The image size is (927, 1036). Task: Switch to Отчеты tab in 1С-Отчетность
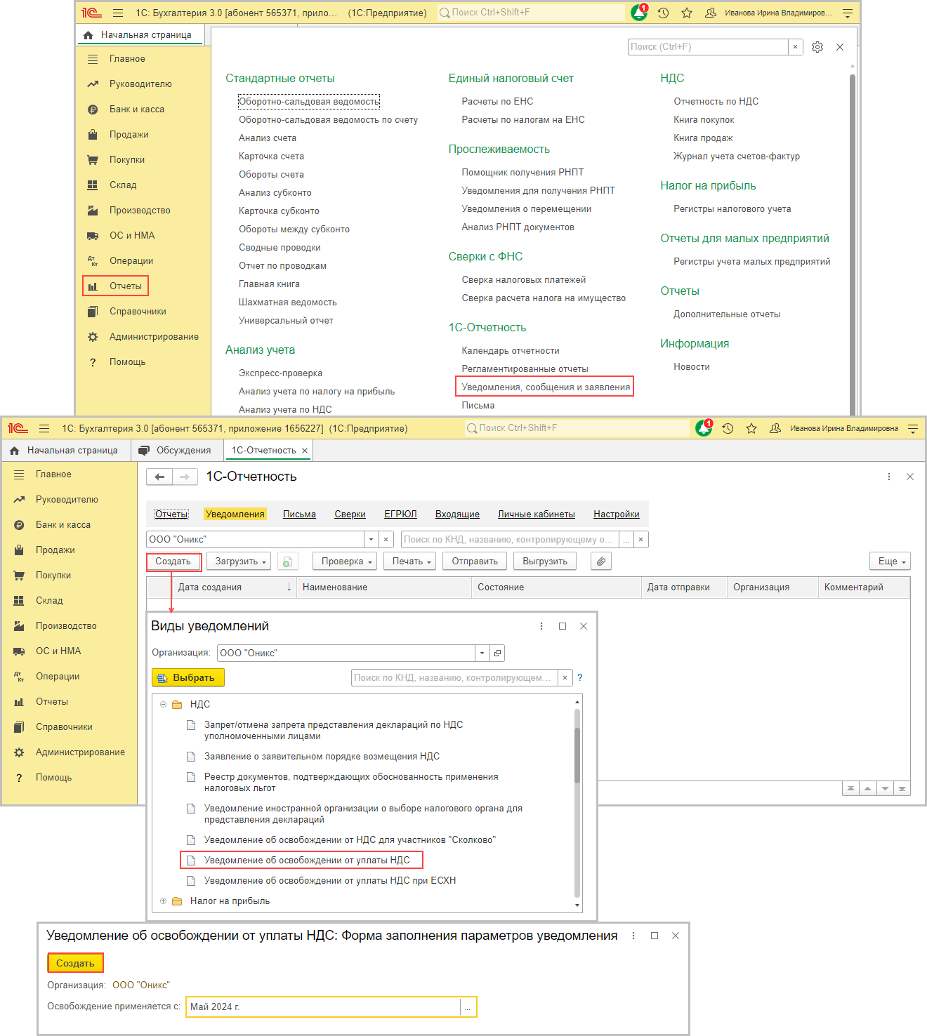coord(171,514)
